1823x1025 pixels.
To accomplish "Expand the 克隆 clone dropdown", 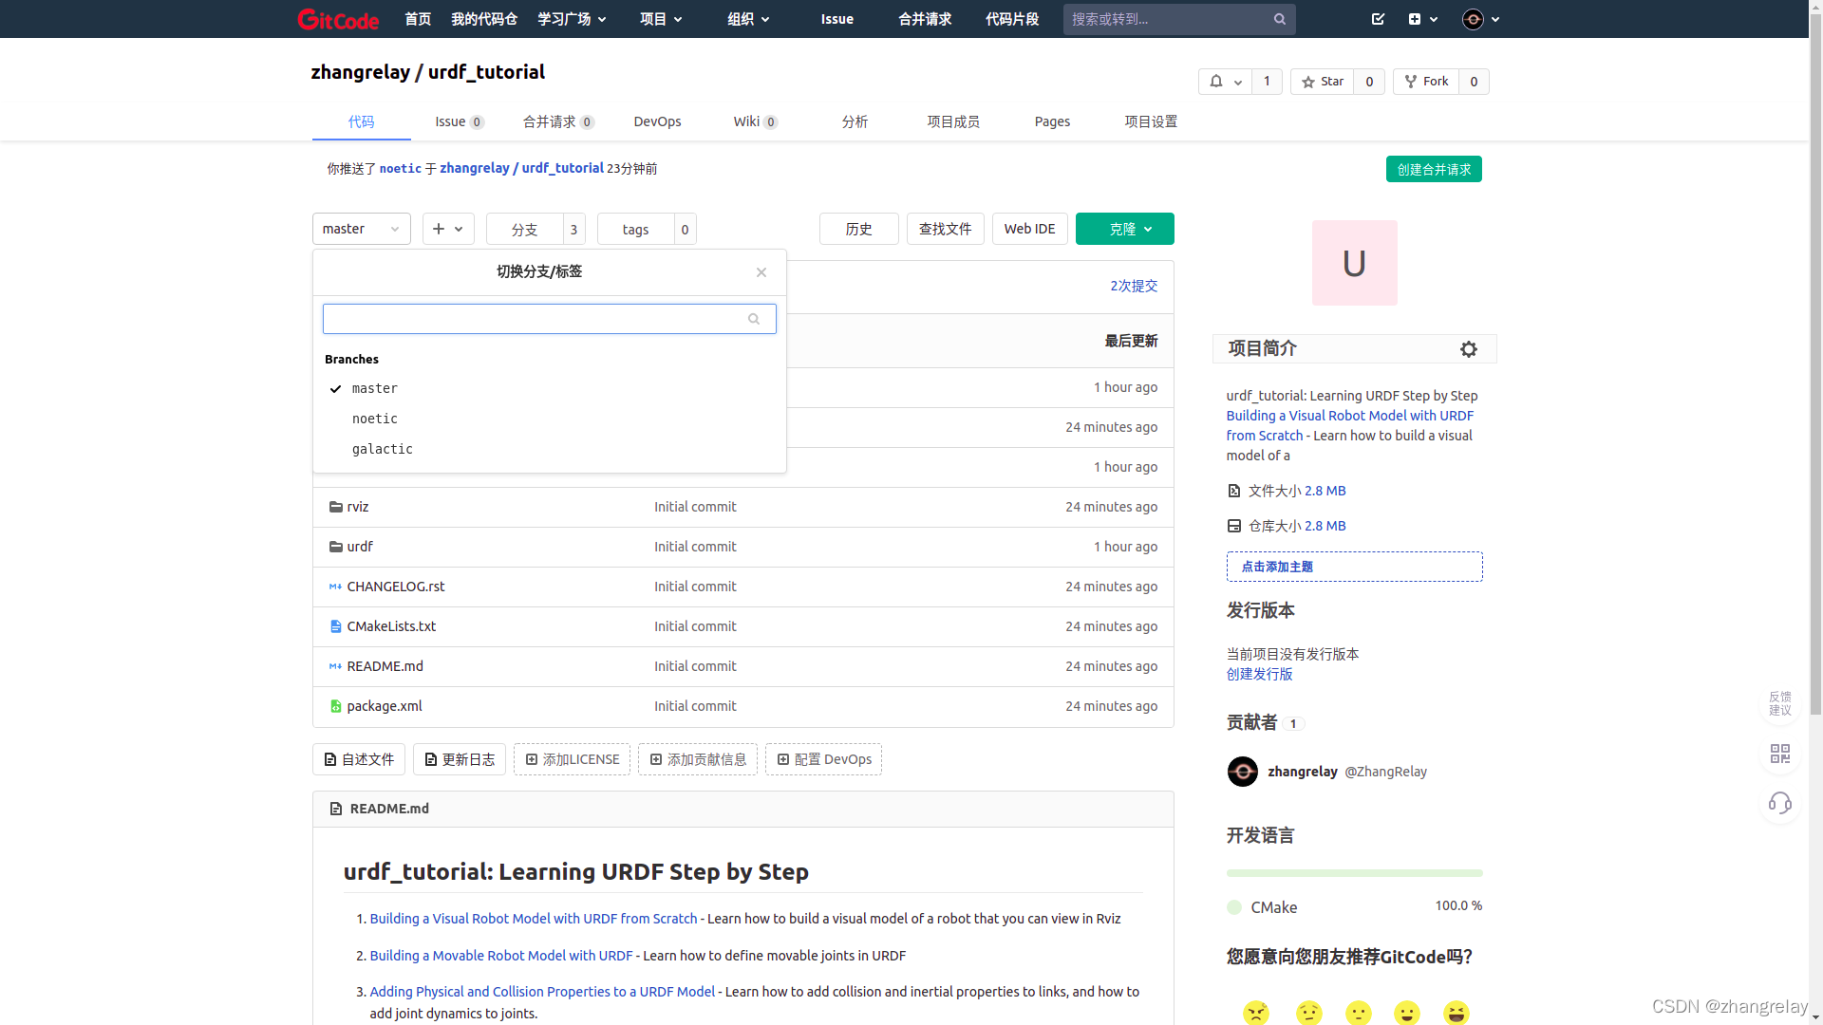I will (x=1124, y=229).
